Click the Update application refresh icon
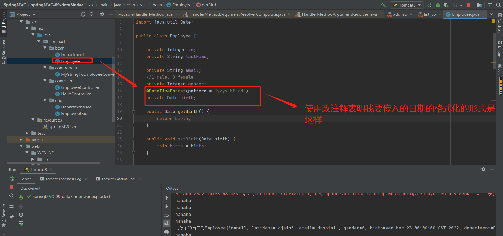The width and height of the screenshot is (503, 236). pos(12,195)
